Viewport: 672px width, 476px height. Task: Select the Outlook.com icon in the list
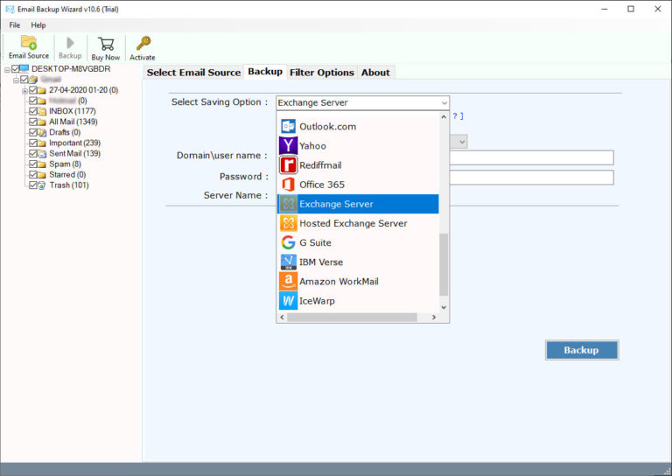click(288, 126)
